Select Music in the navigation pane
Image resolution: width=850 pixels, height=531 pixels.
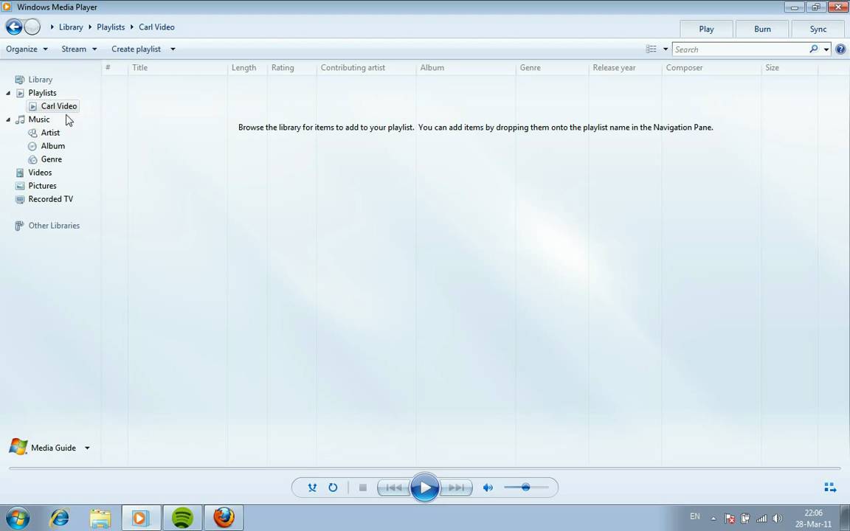coord(38,119)
